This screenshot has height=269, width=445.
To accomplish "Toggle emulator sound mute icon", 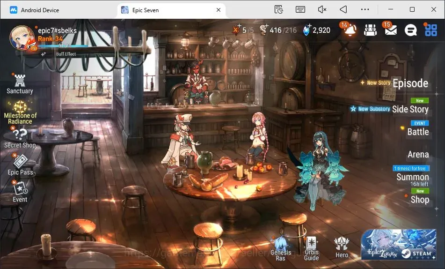I will click(x=322, y=9).
